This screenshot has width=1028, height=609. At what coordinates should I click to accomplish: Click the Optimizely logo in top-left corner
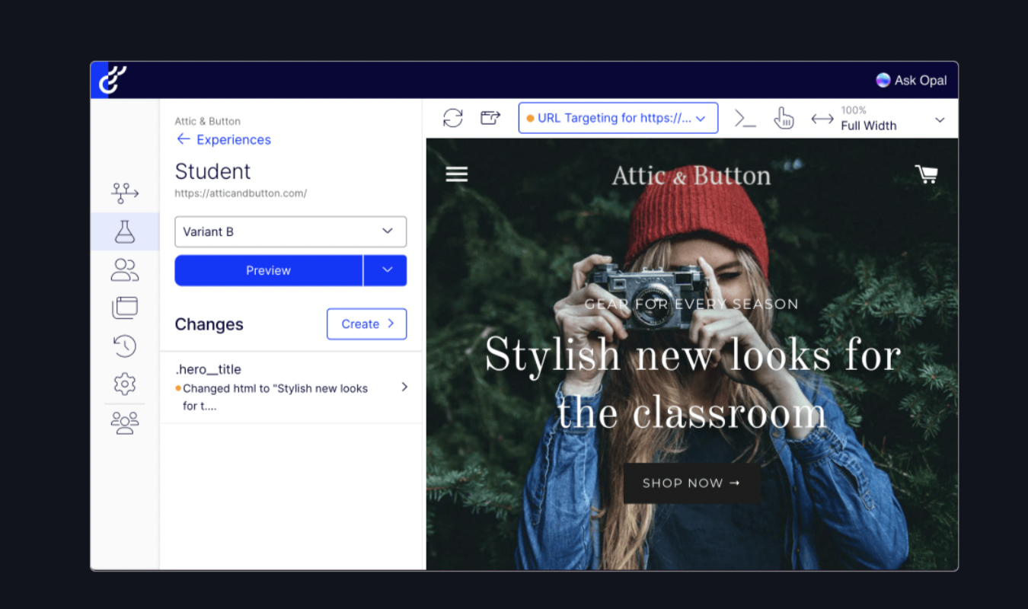click(x=112, y=80)
